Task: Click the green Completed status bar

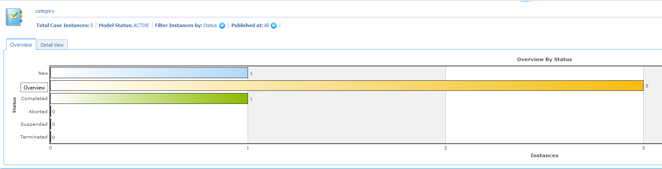Action: tap(149, 99)
